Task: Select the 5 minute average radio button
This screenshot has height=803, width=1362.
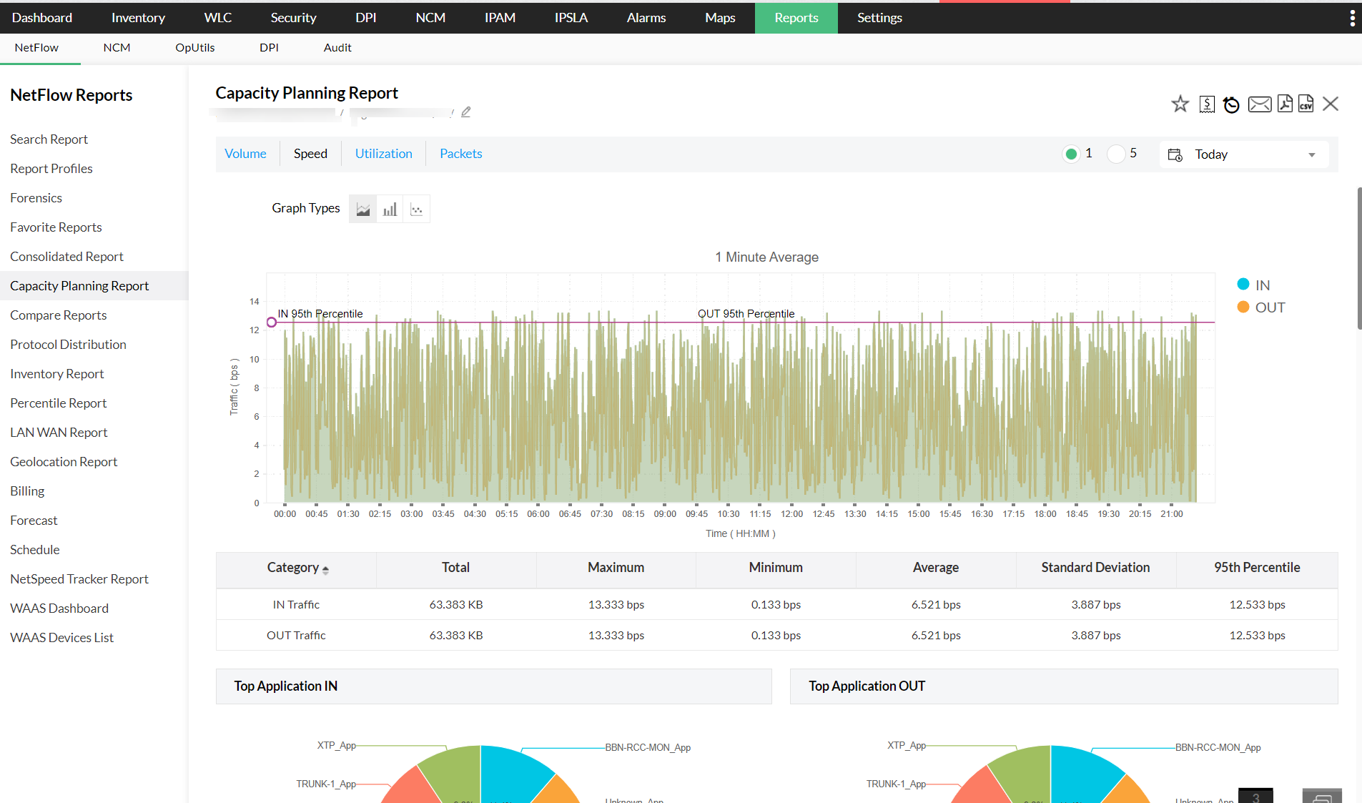Action: point(1115,154)
